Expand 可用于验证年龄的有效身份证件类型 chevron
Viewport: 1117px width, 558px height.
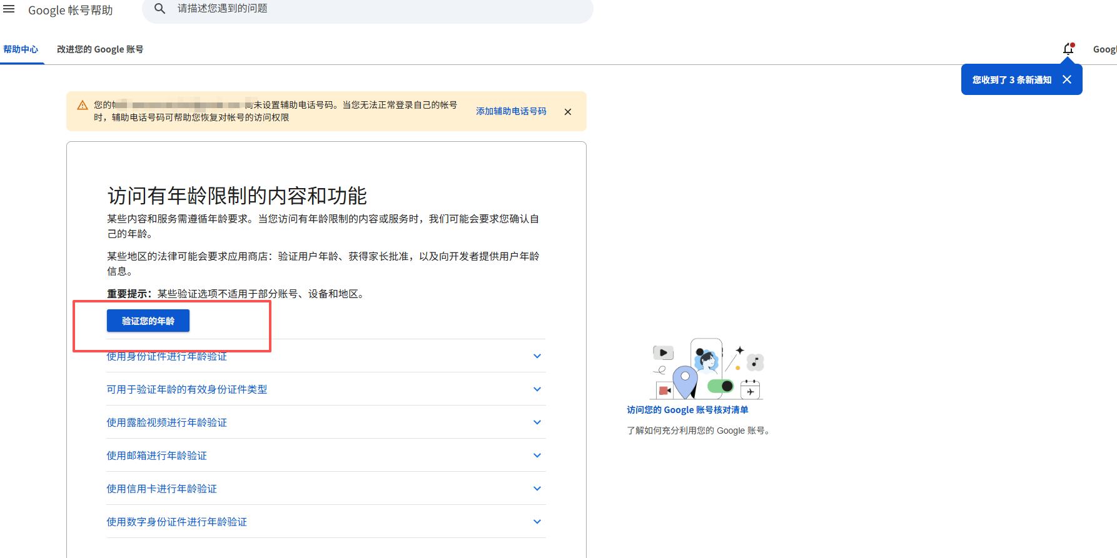537,389
